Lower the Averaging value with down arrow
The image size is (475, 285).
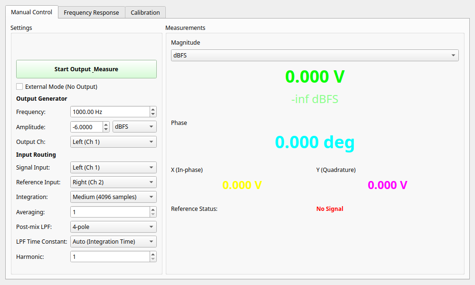tap(152, 215)
